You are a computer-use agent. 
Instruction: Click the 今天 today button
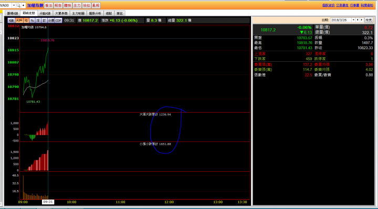(369, 20)
